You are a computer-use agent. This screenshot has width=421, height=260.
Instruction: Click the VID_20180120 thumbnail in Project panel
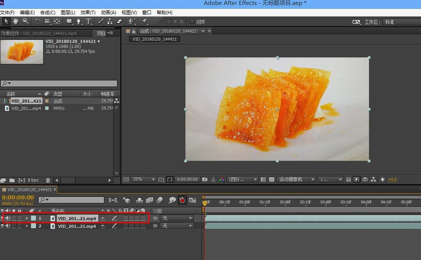coord(22,52)
